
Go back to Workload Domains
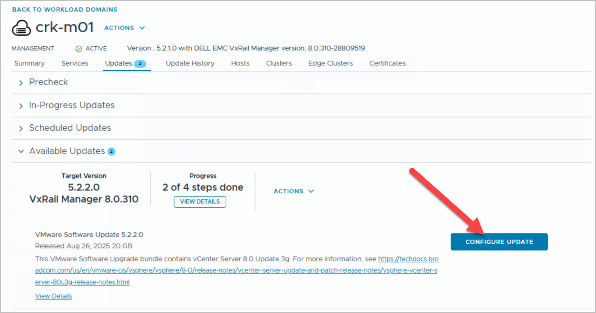[65, 10]
